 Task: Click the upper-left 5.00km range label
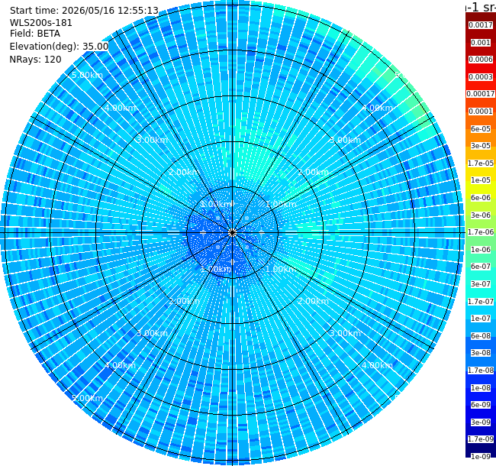click(87, 75)
